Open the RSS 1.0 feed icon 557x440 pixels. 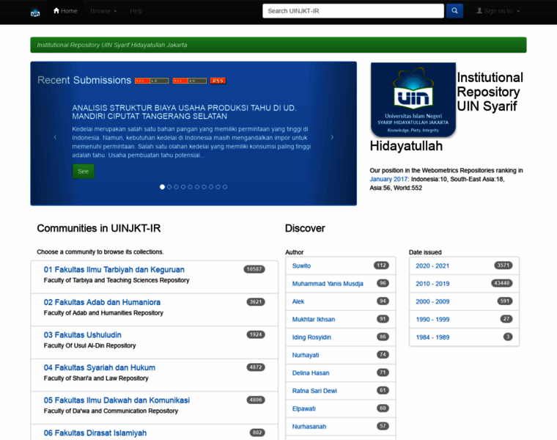152,81
